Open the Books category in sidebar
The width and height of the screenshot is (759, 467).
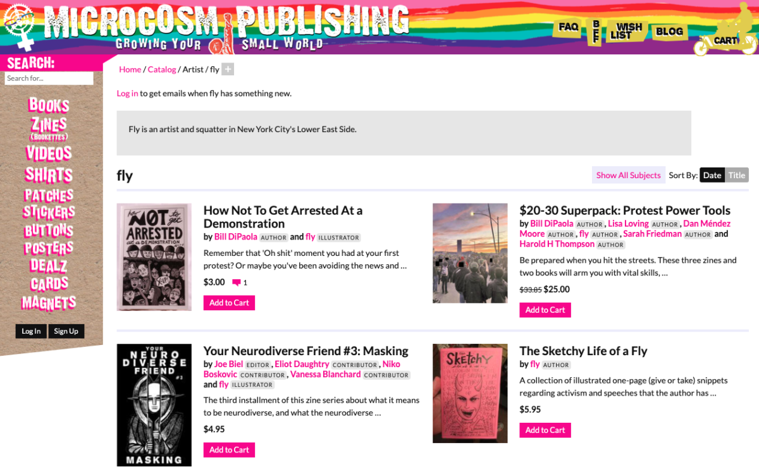(49, 106)
